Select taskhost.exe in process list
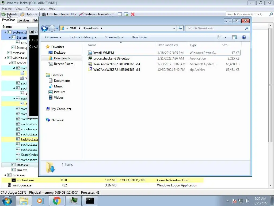The image size is (274, 206). (29, 139)
